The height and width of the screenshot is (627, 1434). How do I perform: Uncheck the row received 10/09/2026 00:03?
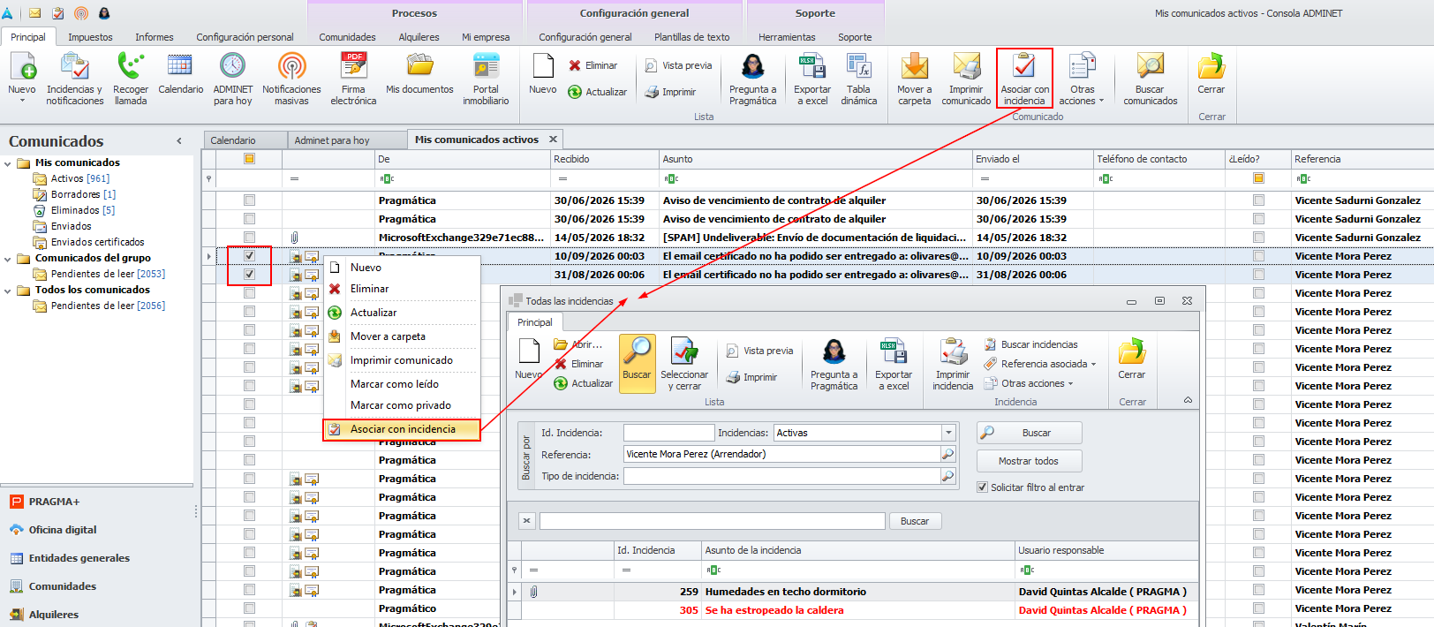point(249,256)
